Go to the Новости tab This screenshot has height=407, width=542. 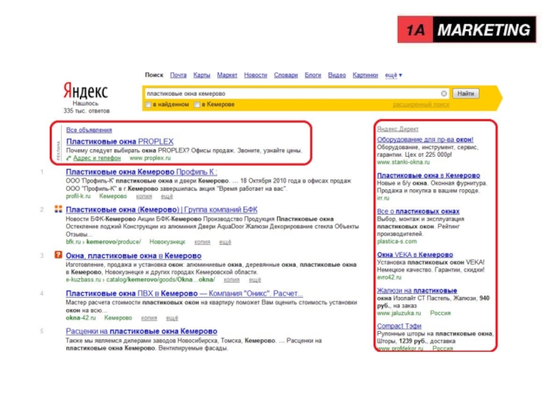tap(256, 75)
